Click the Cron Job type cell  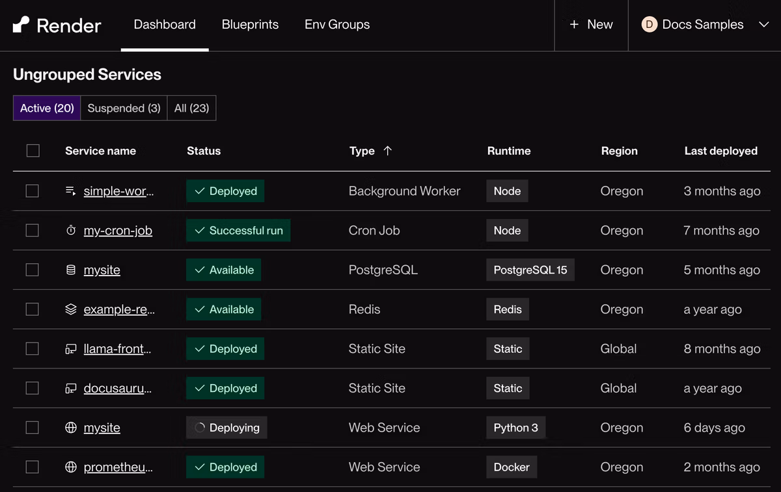[x=374, y=231]
